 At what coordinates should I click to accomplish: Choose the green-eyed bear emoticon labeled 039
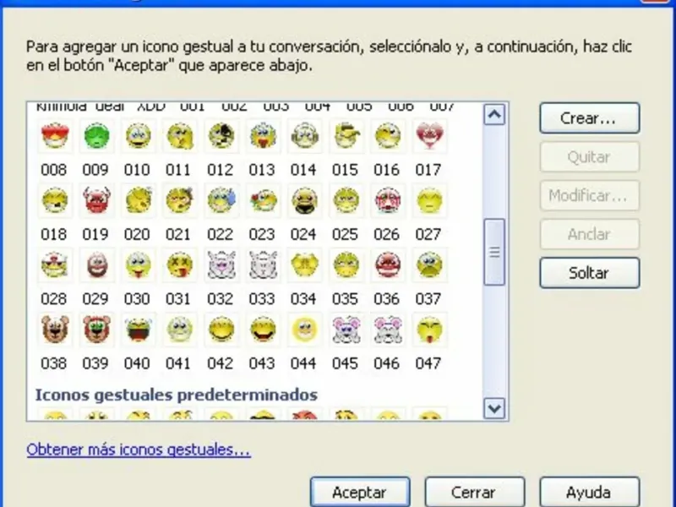[x=96, y=330]
